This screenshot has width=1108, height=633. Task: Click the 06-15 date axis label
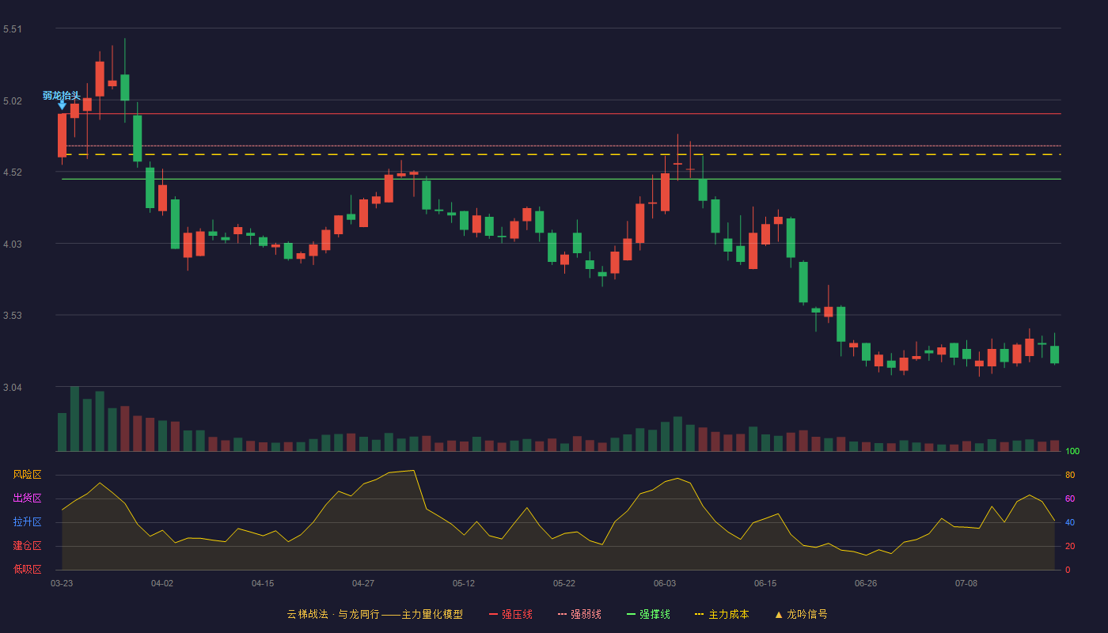[765, 583]
